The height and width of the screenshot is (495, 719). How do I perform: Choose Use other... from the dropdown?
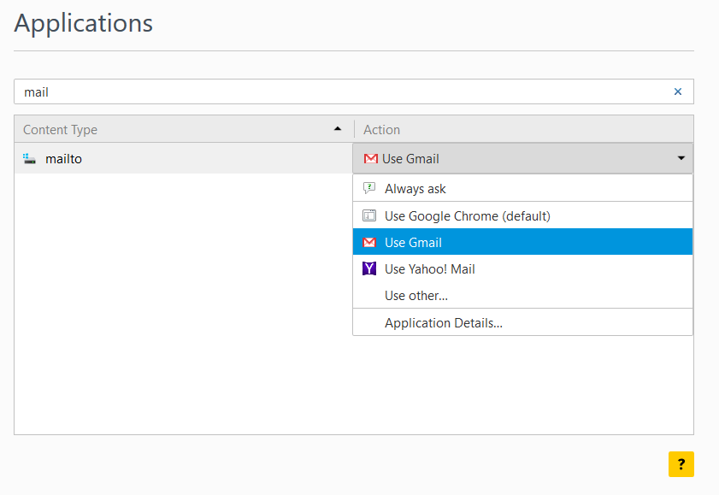click(522, 295)
